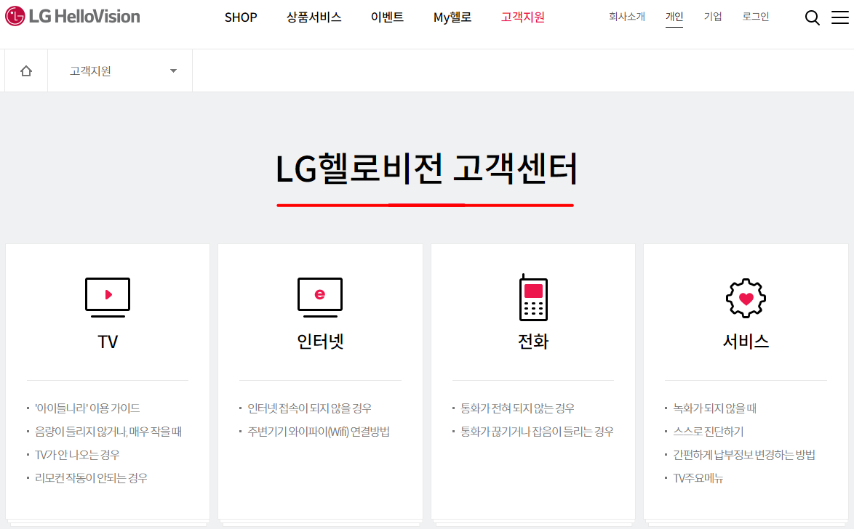Select the TV category icon
Viewport: 854px width, 529px height.
pyautogui.click(x=107, y=296)
